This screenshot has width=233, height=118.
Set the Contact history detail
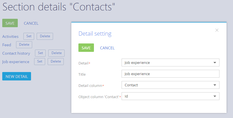(40, 53)
